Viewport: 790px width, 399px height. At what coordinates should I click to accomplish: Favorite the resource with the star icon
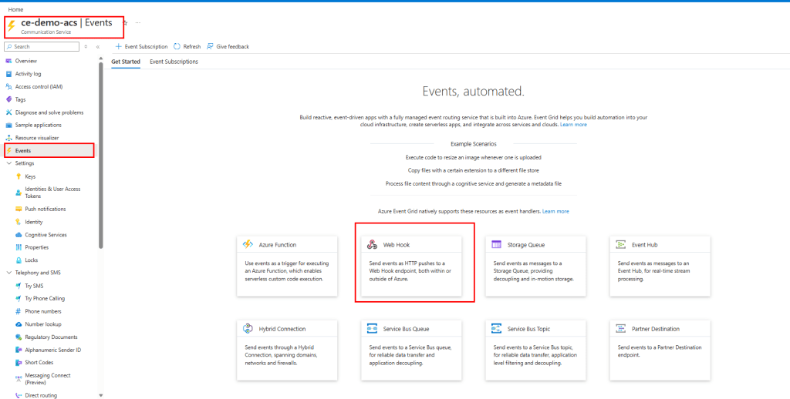[x=125, y=23]
